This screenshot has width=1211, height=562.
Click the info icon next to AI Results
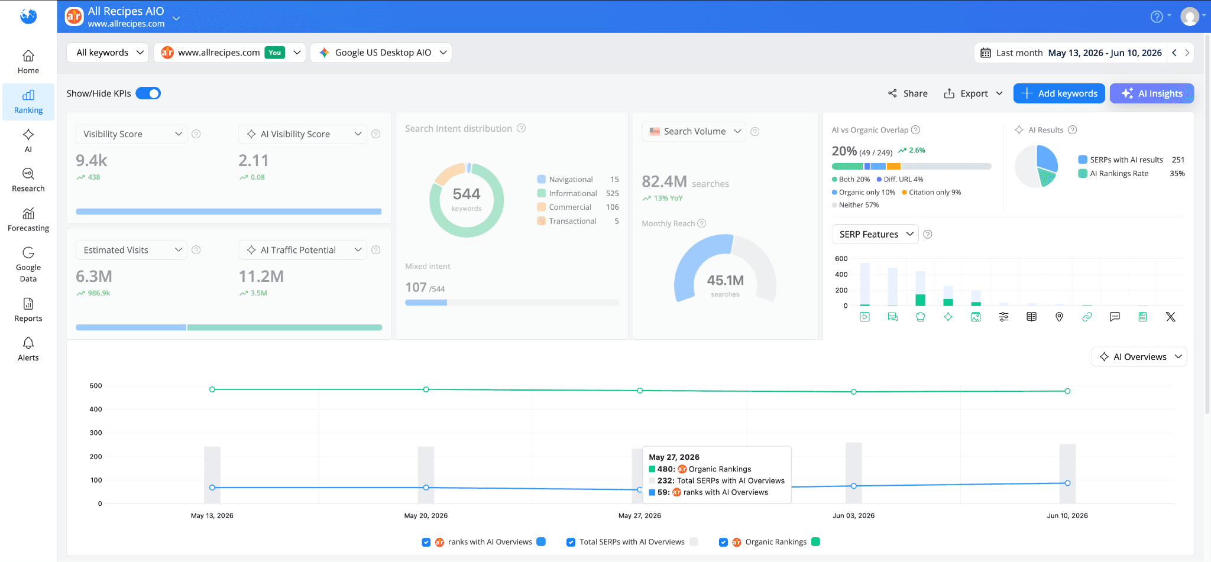(x=1073, y=130)
